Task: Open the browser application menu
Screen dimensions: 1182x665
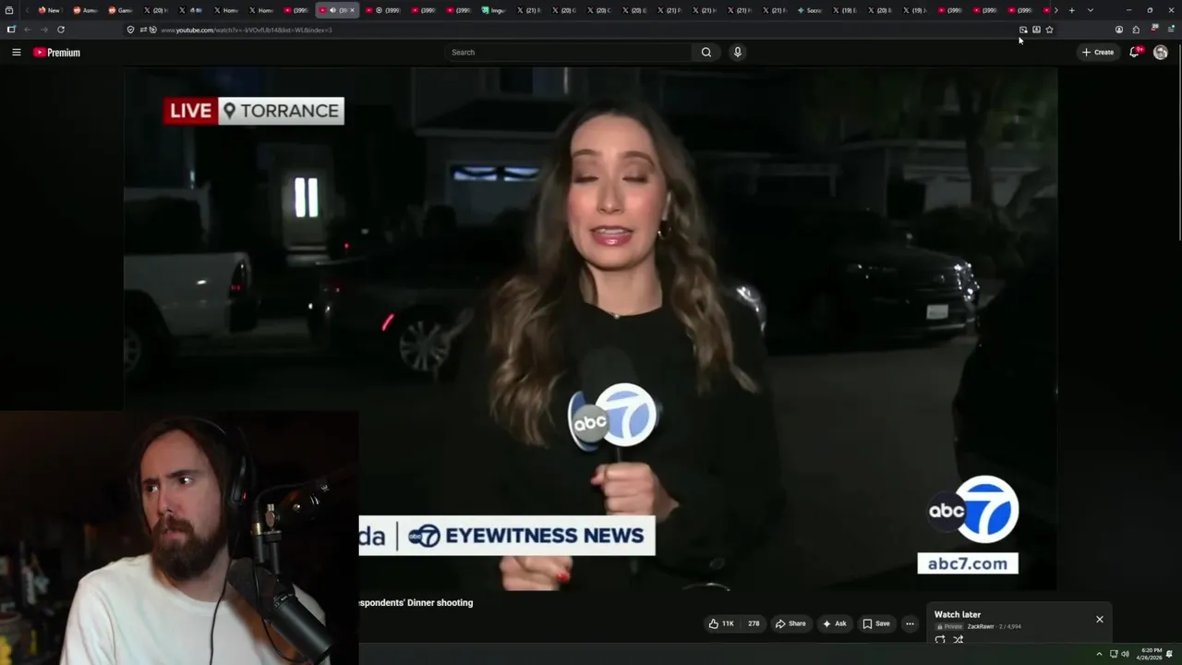Action: (1171, 30)
